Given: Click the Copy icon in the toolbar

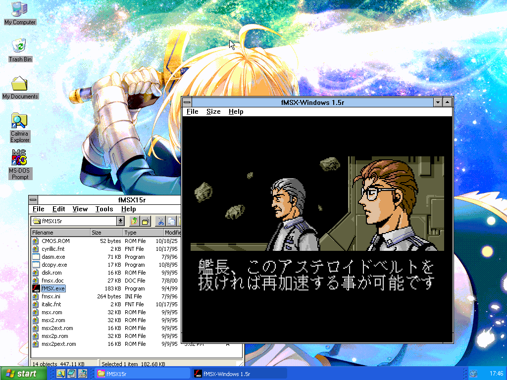Looking at the screenshot, I should point(171,221).
